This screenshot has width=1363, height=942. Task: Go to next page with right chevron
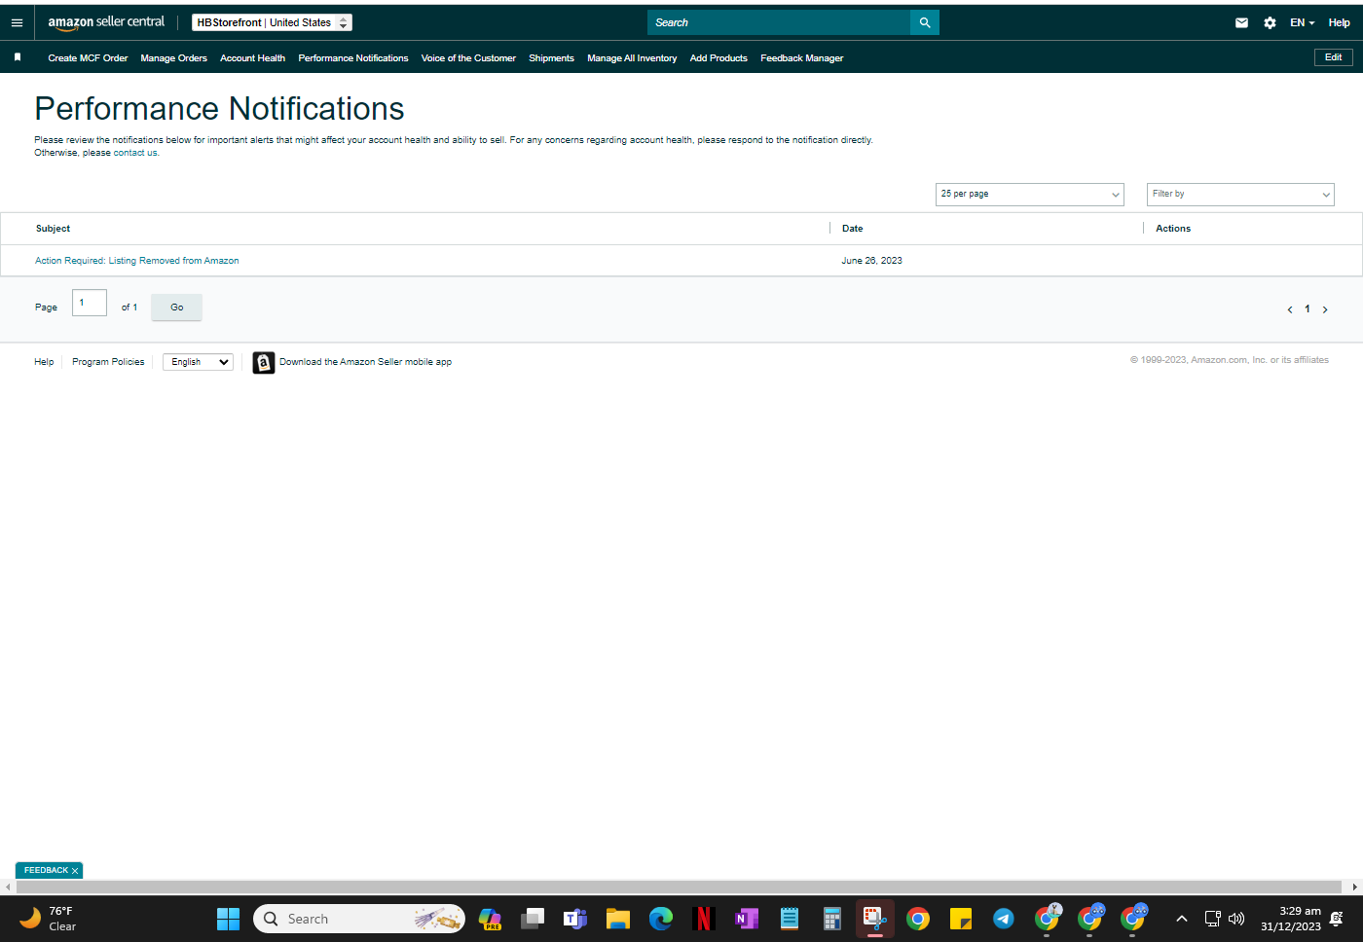click(1325, 309)
